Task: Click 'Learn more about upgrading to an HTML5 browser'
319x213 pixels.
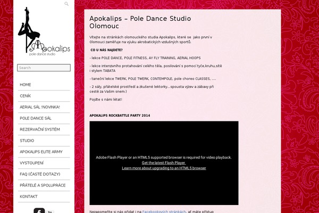Action: (164, 168)
